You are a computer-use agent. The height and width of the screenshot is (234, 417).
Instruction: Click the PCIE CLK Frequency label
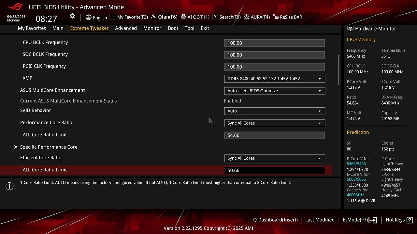44,66
